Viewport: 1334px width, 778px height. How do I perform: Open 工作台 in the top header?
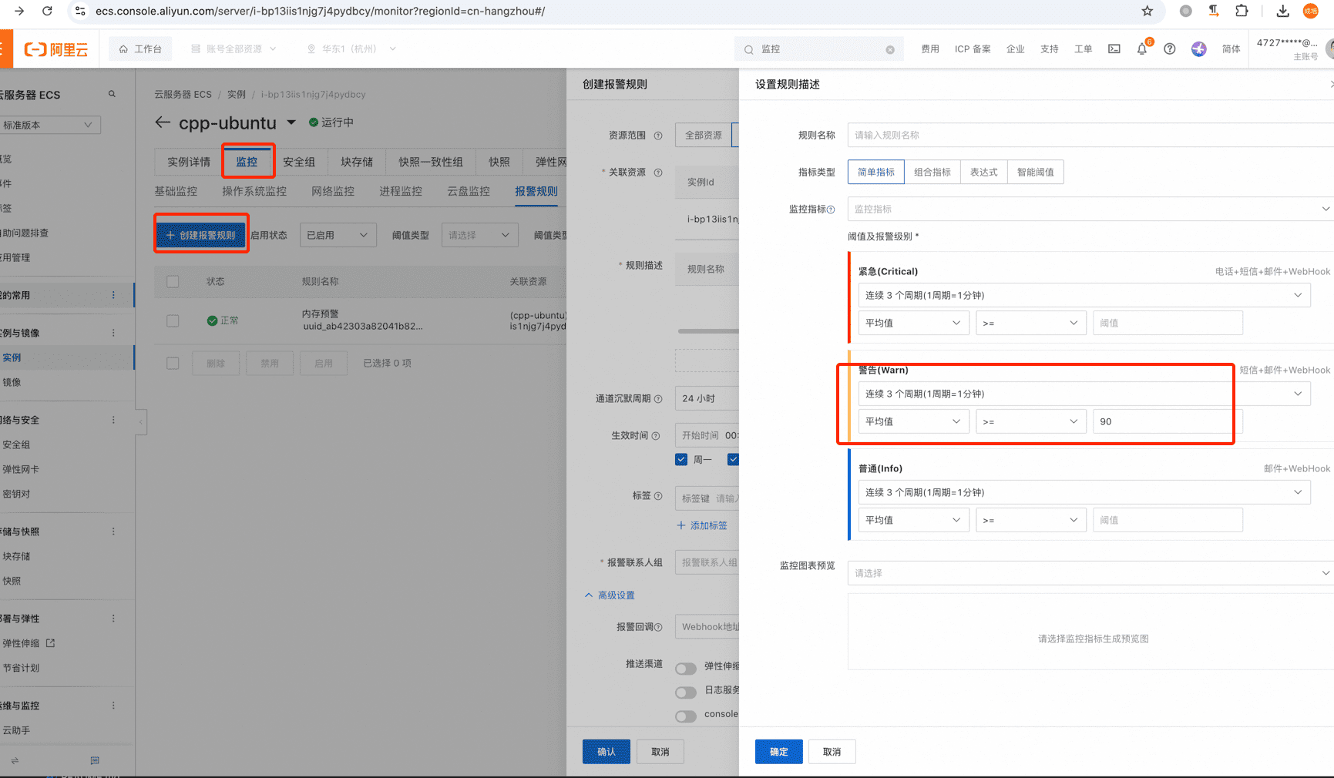pyautogui.click(x=140, y=49)
